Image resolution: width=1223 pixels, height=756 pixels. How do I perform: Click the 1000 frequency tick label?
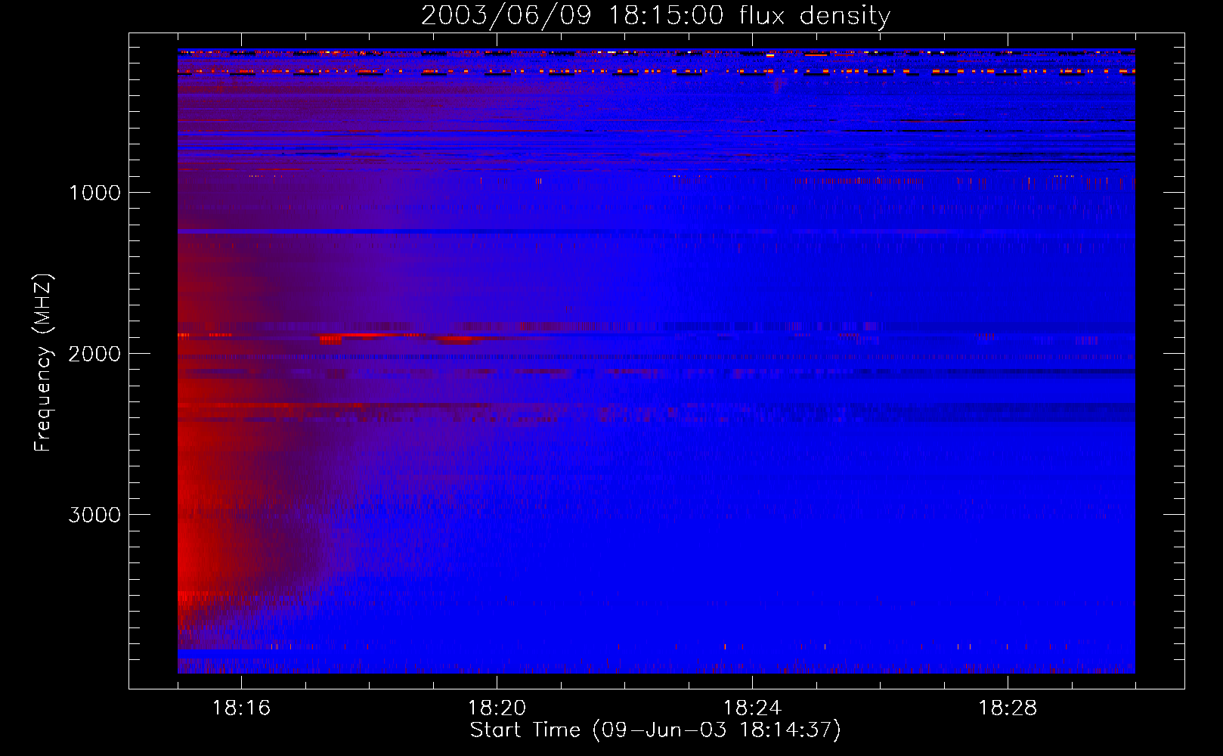click(94, 193)
